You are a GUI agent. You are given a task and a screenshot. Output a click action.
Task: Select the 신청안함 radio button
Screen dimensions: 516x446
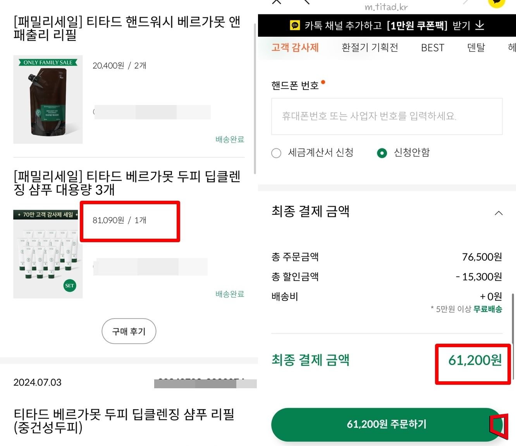(x=382, y=153)
